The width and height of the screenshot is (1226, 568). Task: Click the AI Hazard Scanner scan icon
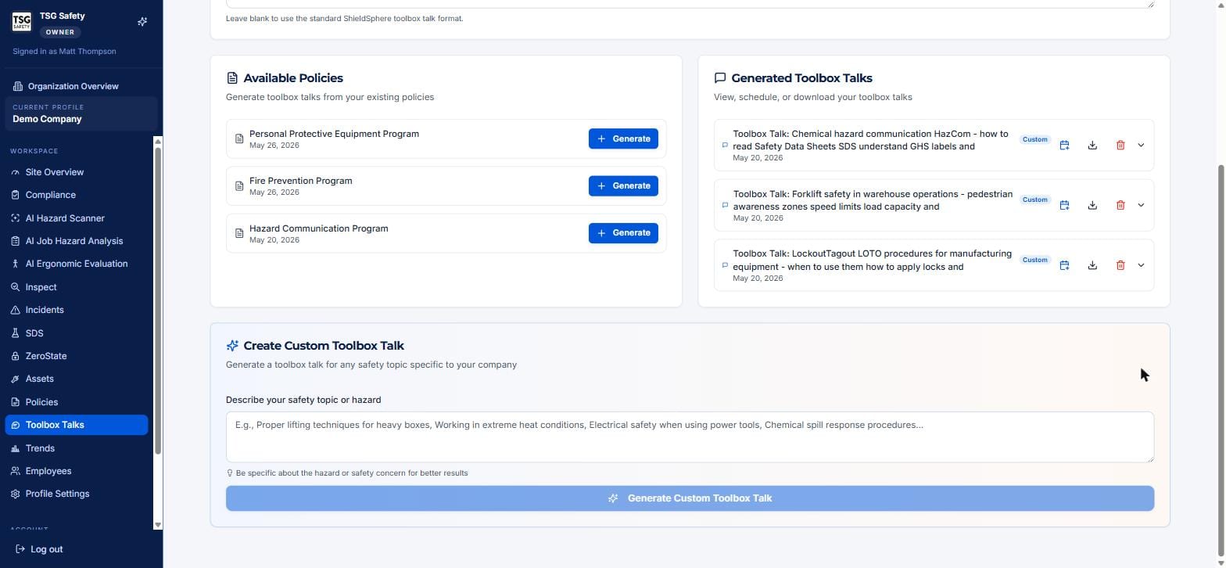point(15,218)
